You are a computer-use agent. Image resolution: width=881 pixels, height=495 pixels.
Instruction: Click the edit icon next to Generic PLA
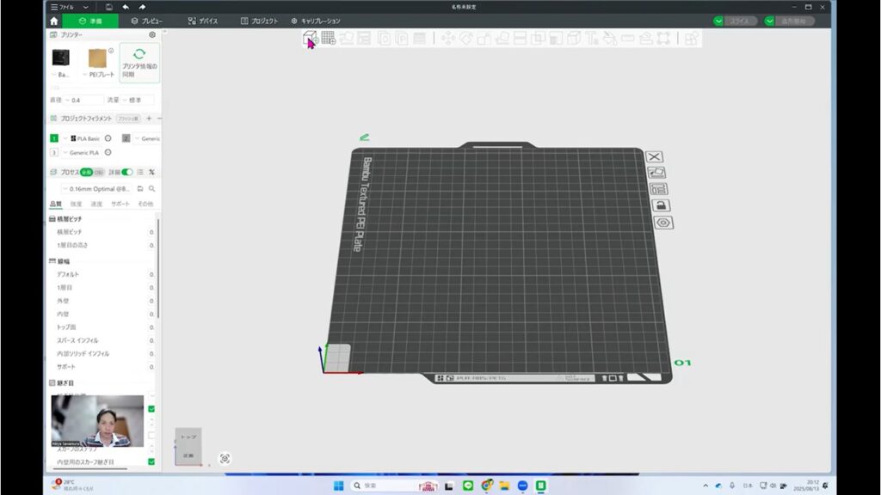[x=108, y=152]
